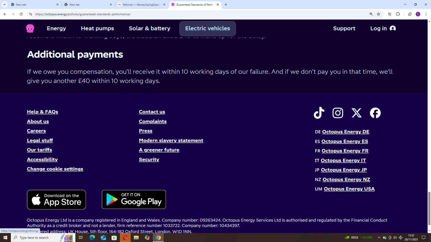This screenshot has height=242, width=431.
Task: Open the Instagram social icon
Action: (x=338, y=113)
